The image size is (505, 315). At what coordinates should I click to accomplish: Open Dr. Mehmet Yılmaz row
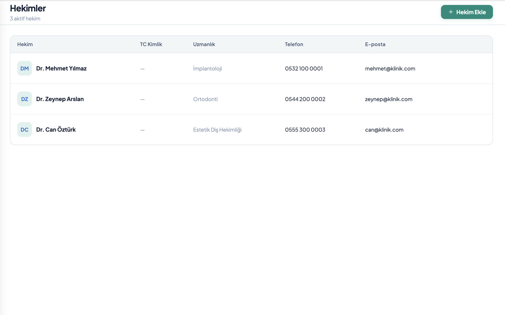(x=251, y=68)
